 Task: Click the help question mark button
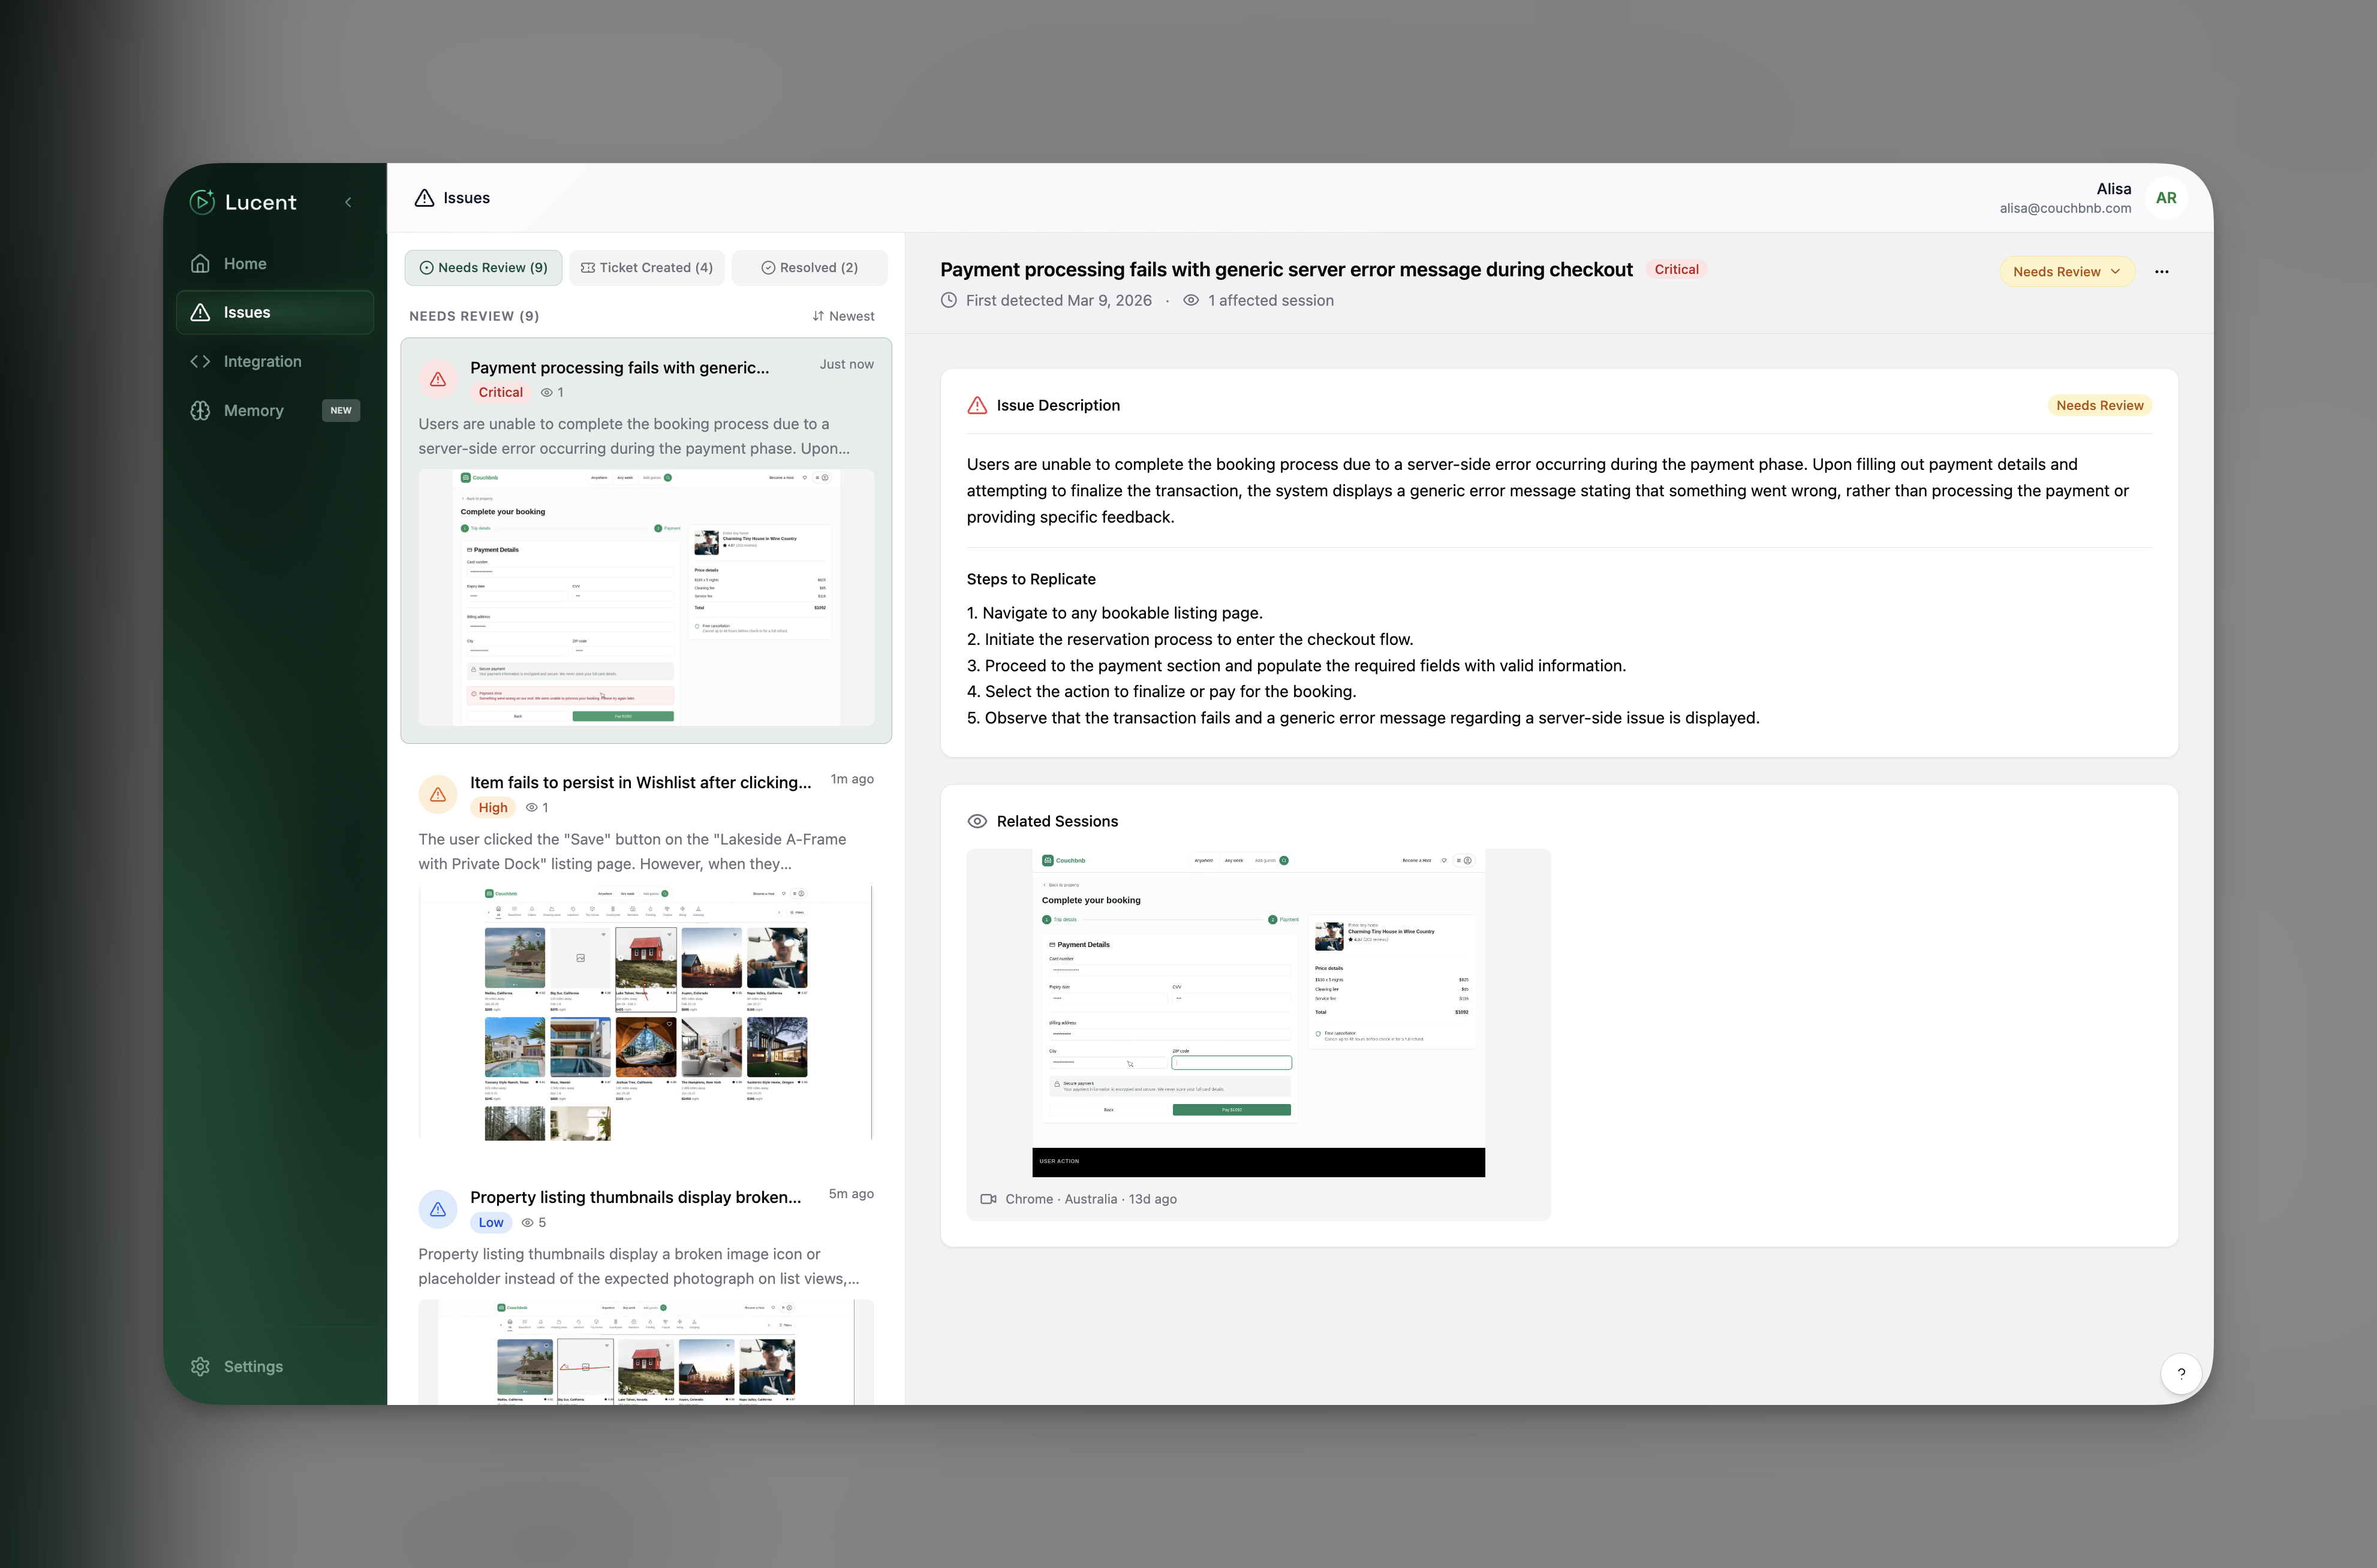click(x=2181, y=1373)
